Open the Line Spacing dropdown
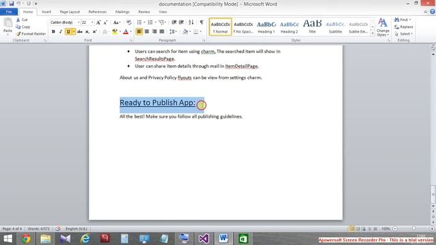Viewport: 436px width, 245px height. pyautogui.click(x=173, y=32)
